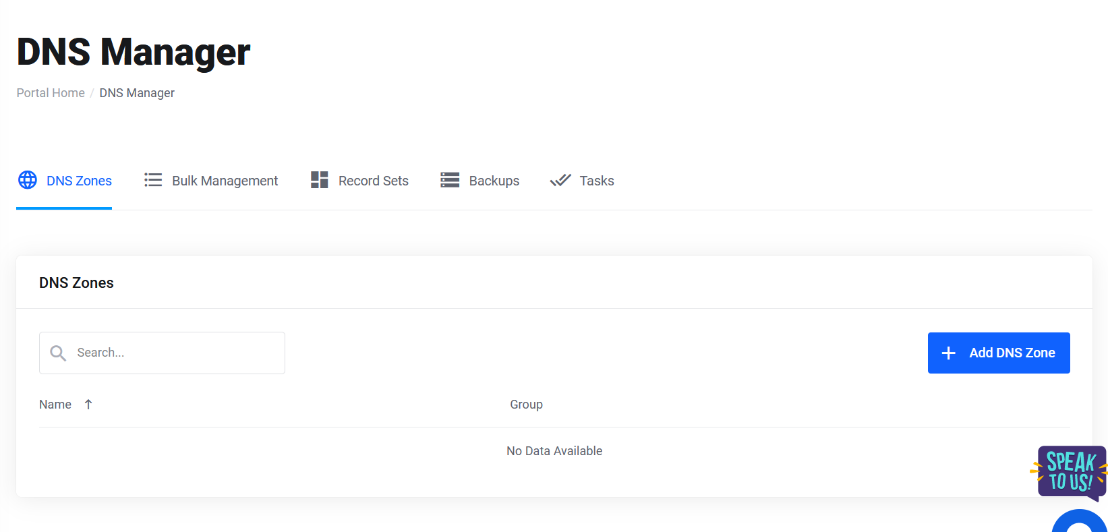This screenshot has width=1108, height=532.
Task: Click the Tasks double-checkmark icon
Action: click(x=560, y=180)
